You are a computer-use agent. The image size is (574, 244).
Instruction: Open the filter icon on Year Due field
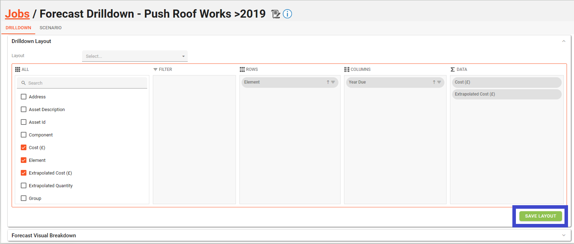(439, 82)
